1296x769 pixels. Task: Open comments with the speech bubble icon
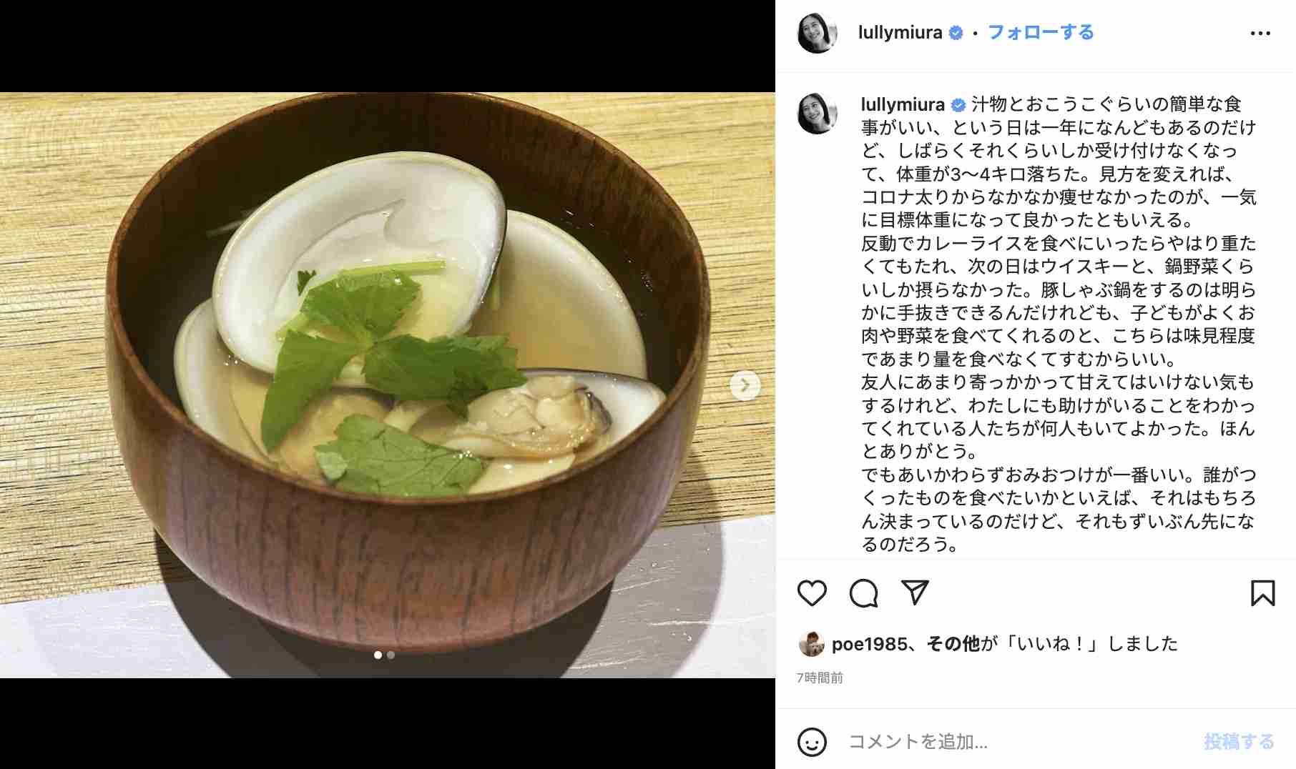click(x=863, y=593)
